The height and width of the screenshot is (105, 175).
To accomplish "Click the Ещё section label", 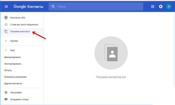I will [12, 50].
